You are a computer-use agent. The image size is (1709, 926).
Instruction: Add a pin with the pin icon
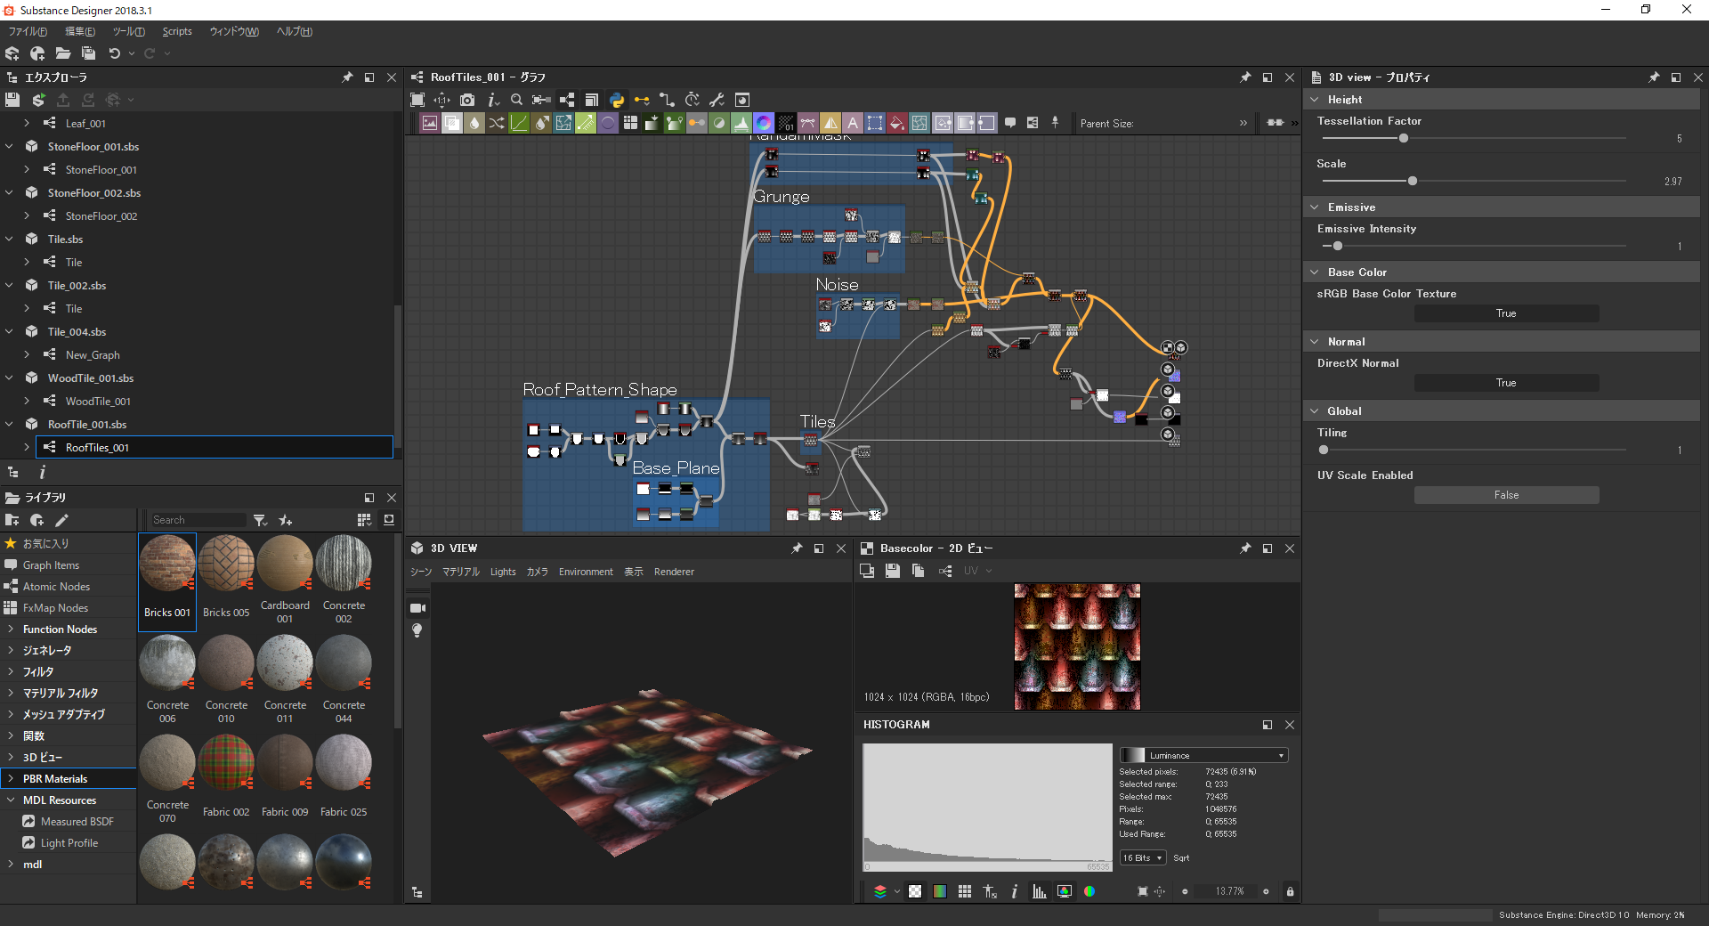1055,123
